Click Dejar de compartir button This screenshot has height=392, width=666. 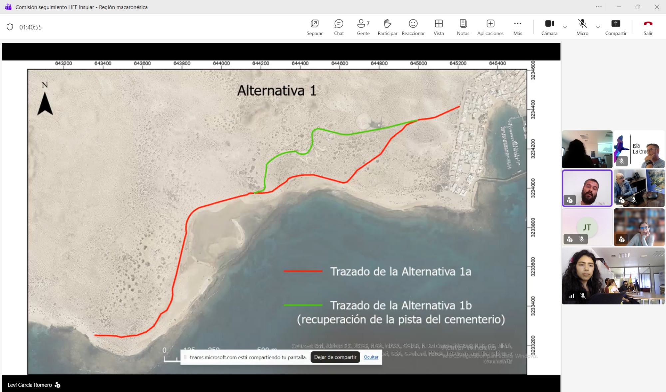click(x=335, y=357)
